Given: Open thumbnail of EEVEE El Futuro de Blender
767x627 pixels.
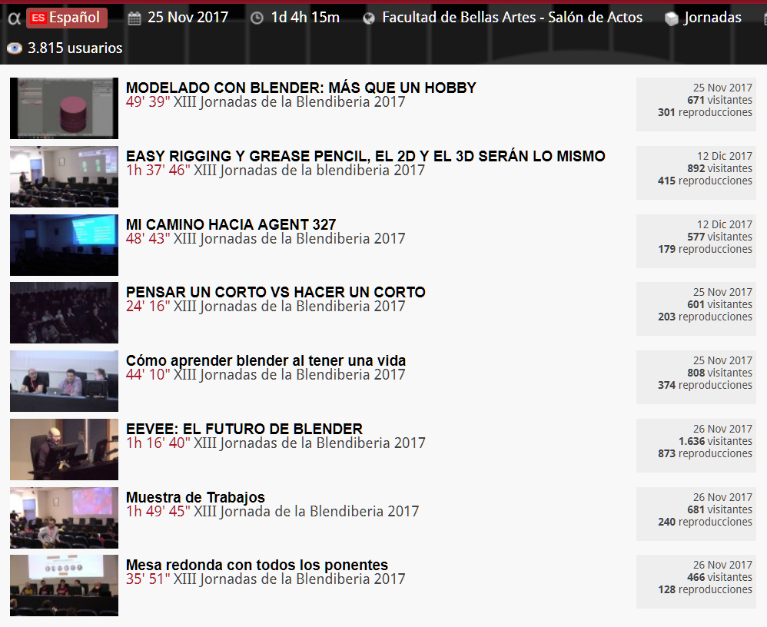Looking at the screenshot, I should (64, 450).
